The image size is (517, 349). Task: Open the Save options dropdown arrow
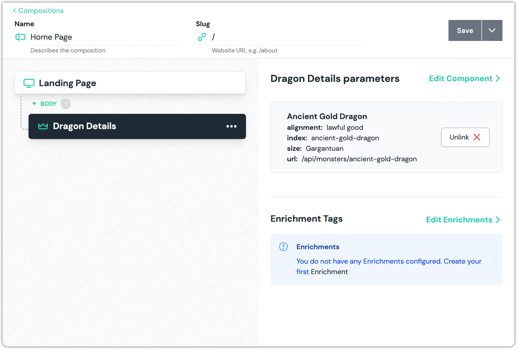tap(492, 30)
